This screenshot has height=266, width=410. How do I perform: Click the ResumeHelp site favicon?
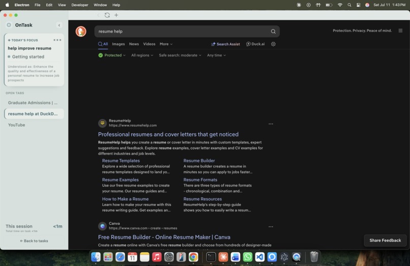[x=103, y=123]
